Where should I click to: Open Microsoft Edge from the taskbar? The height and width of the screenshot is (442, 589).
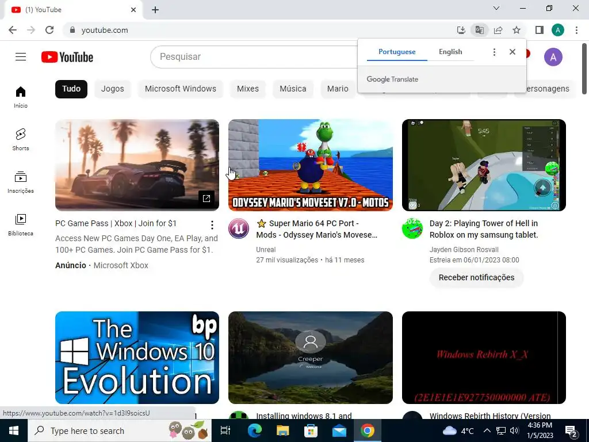coord(254,430)
